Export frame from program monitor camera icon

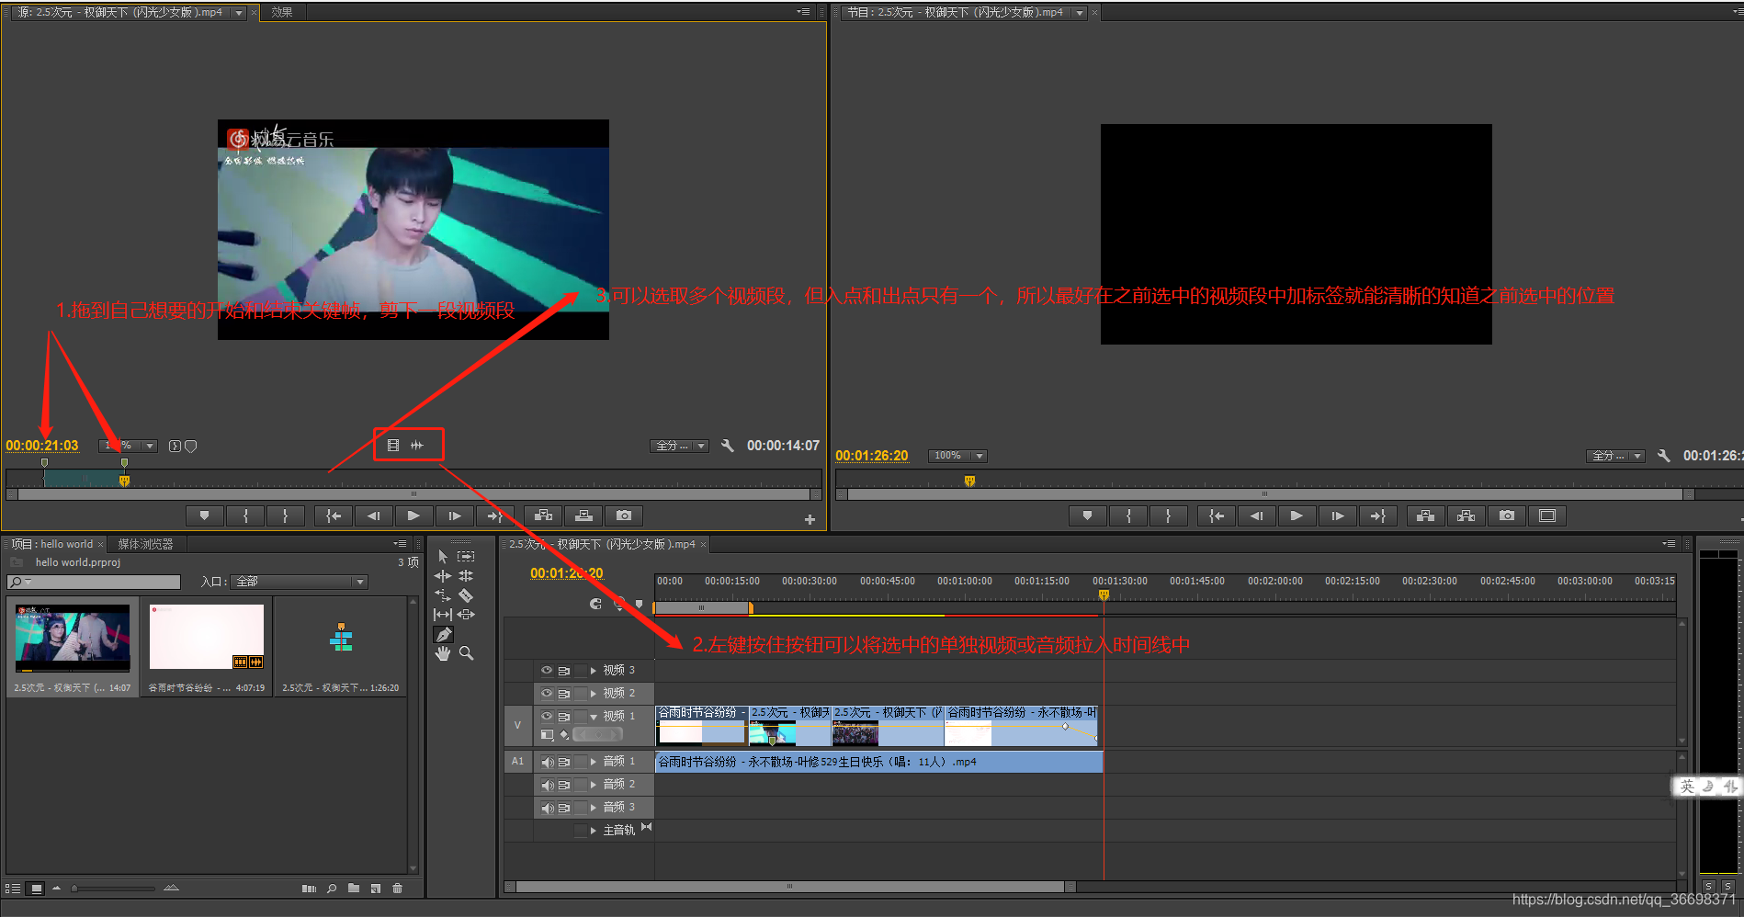pyautogui.click(x=1507, y=515)
